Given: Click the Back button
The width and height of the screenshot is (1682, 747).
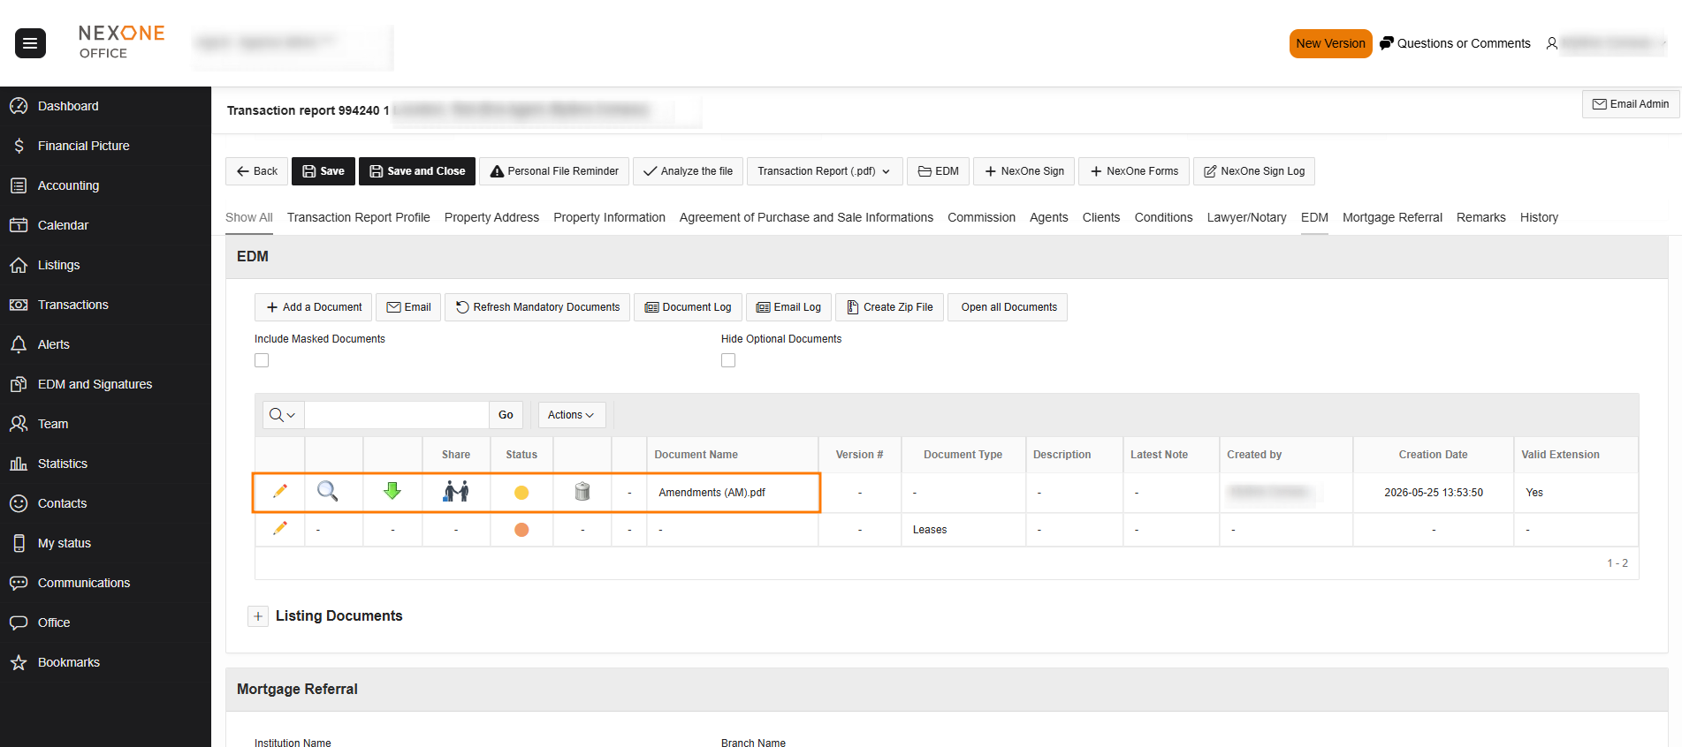Looking at the screenshot, I should click(256, 171).
